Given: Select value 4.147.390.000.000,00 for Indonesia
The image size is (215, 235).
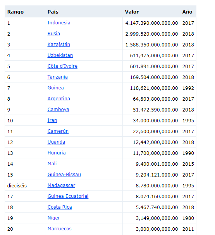Looking at the screenshot, I should (151, 23).
